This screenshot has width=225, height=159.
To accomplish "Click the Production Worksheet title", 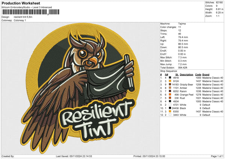I will pyautogui.click(x=21, y=3).
